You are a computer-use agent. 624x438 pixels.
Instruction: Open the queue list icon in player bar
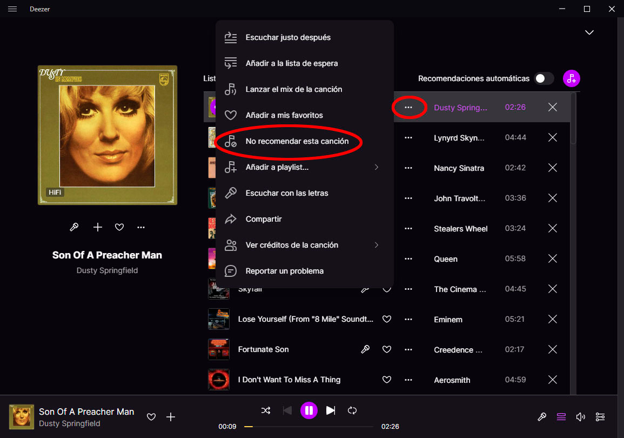561,417
